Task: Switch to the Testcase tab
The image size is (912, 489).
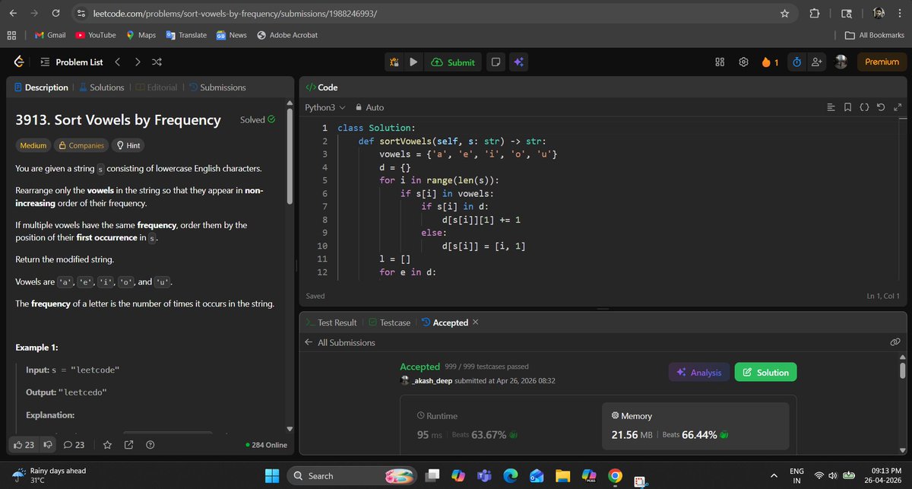Action: coord(390,322)
